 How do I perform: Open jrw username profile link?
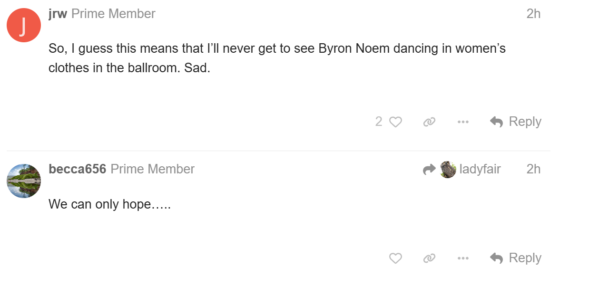[58, 14]
